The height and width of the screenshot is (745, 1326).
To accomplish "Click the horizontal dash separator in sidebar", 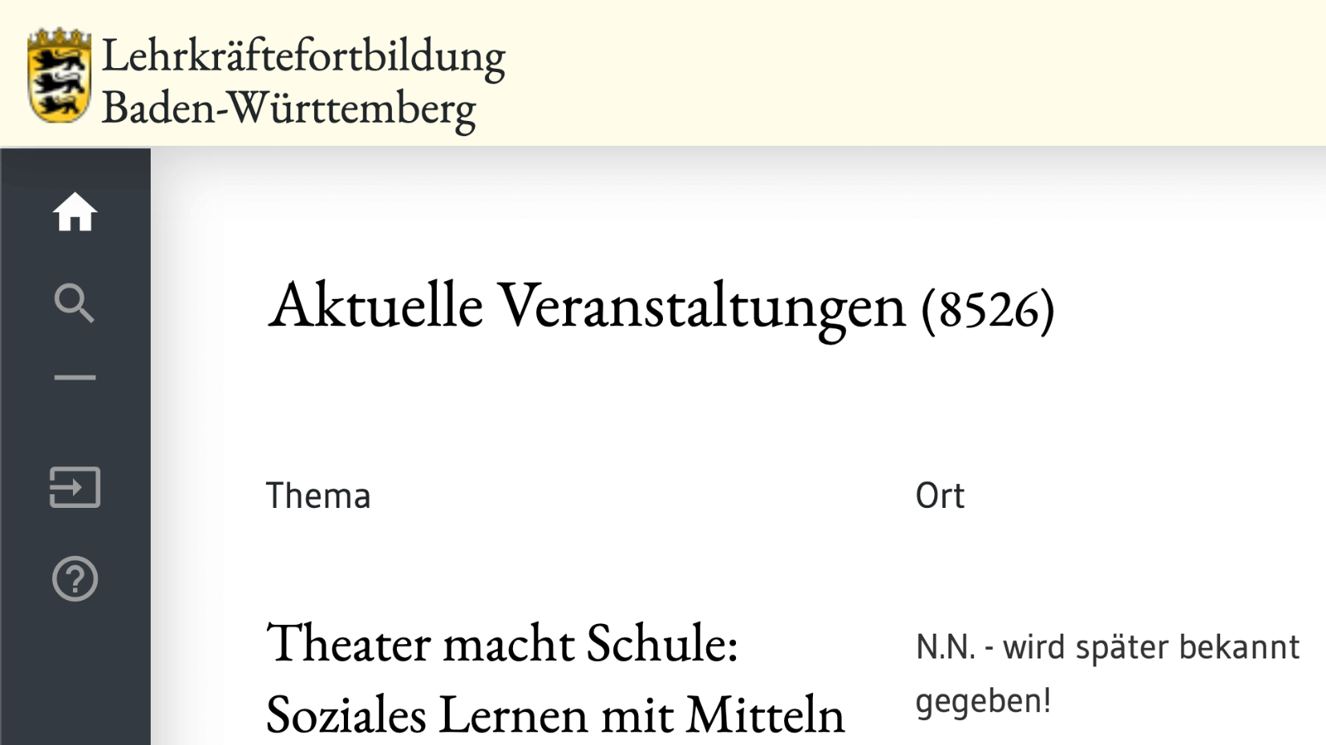I will [x=75, y=377].
